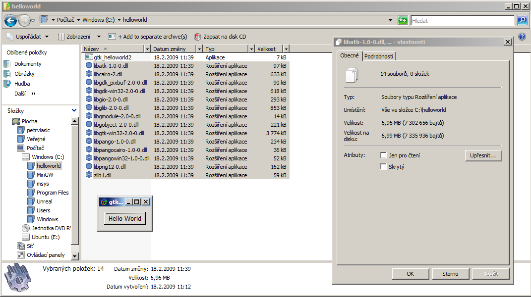Select the libpng12-0.dll file
531x297 pixels.
[110, 167]
